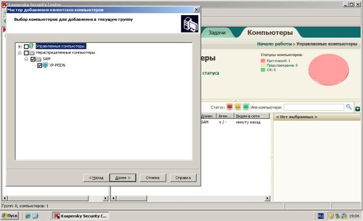Collapse the Нераспределенные компьютеры tree node

(20, 53)
